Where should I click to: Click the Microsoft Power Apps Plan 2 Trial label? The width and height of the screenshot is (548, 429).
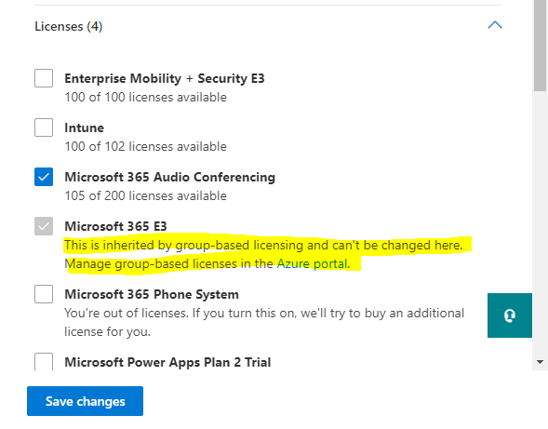167,362
